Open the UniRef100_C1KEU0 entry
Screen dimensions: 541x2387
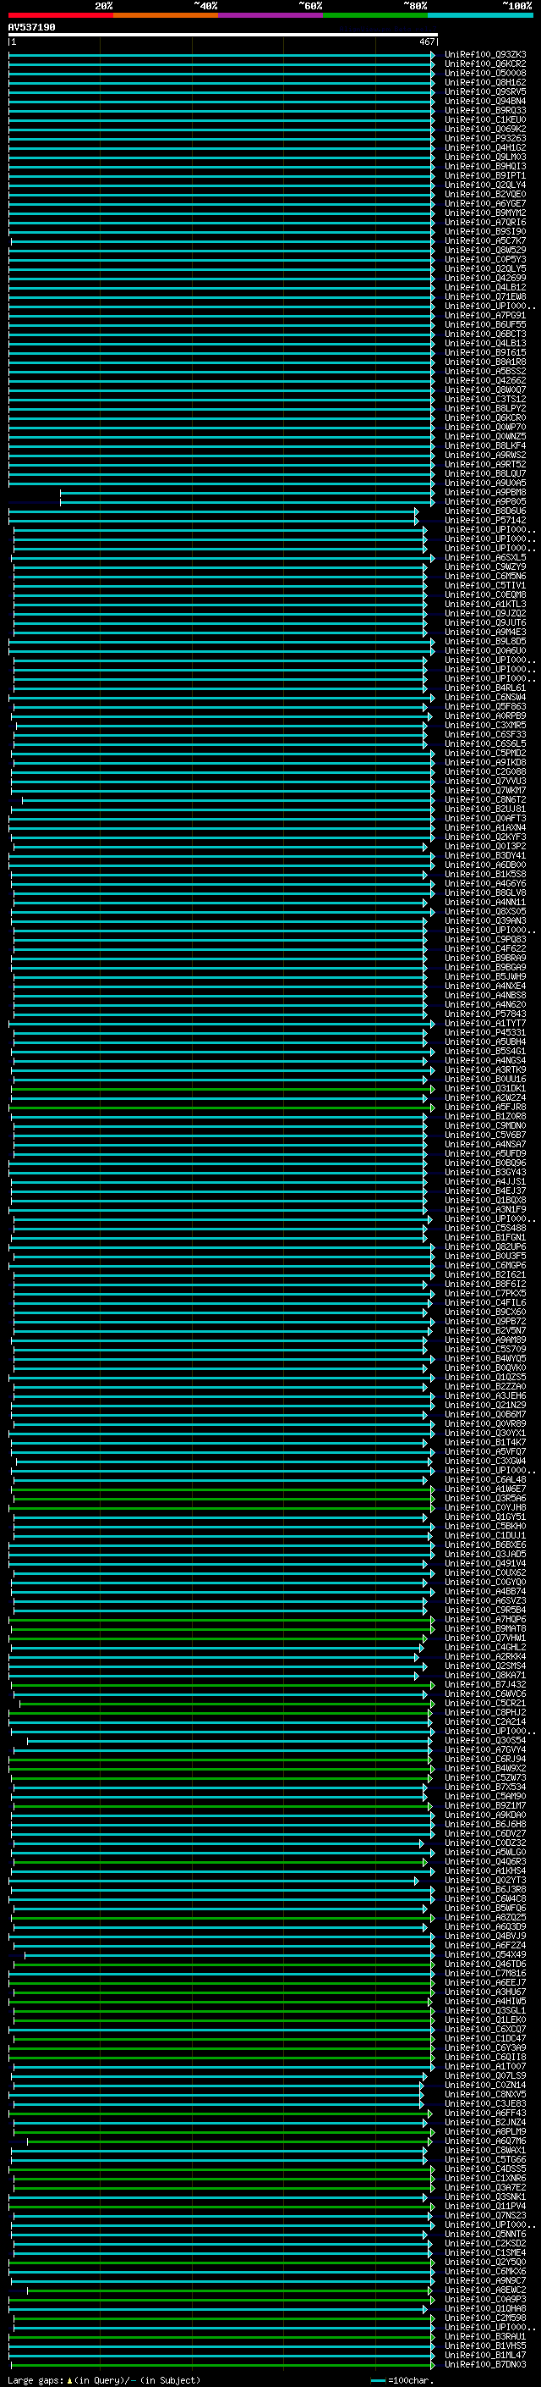[485, 119]
